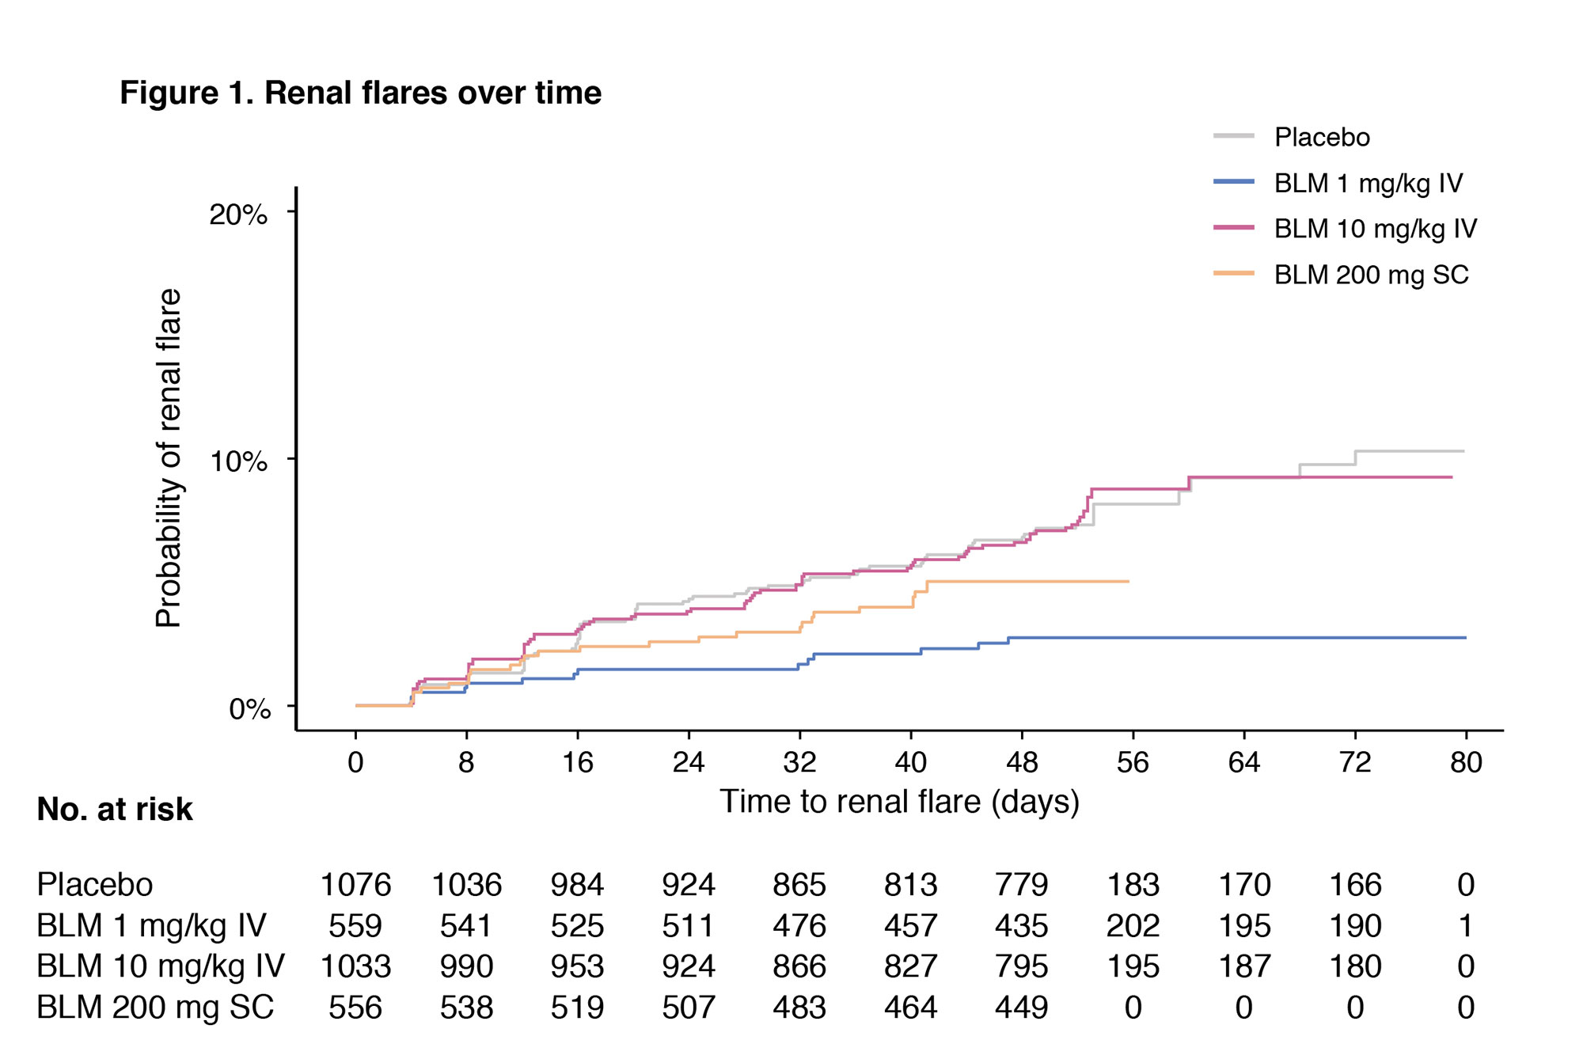Click the 'No. at risk' heading
The image size is (1583, 1040).
click(115, 809)
